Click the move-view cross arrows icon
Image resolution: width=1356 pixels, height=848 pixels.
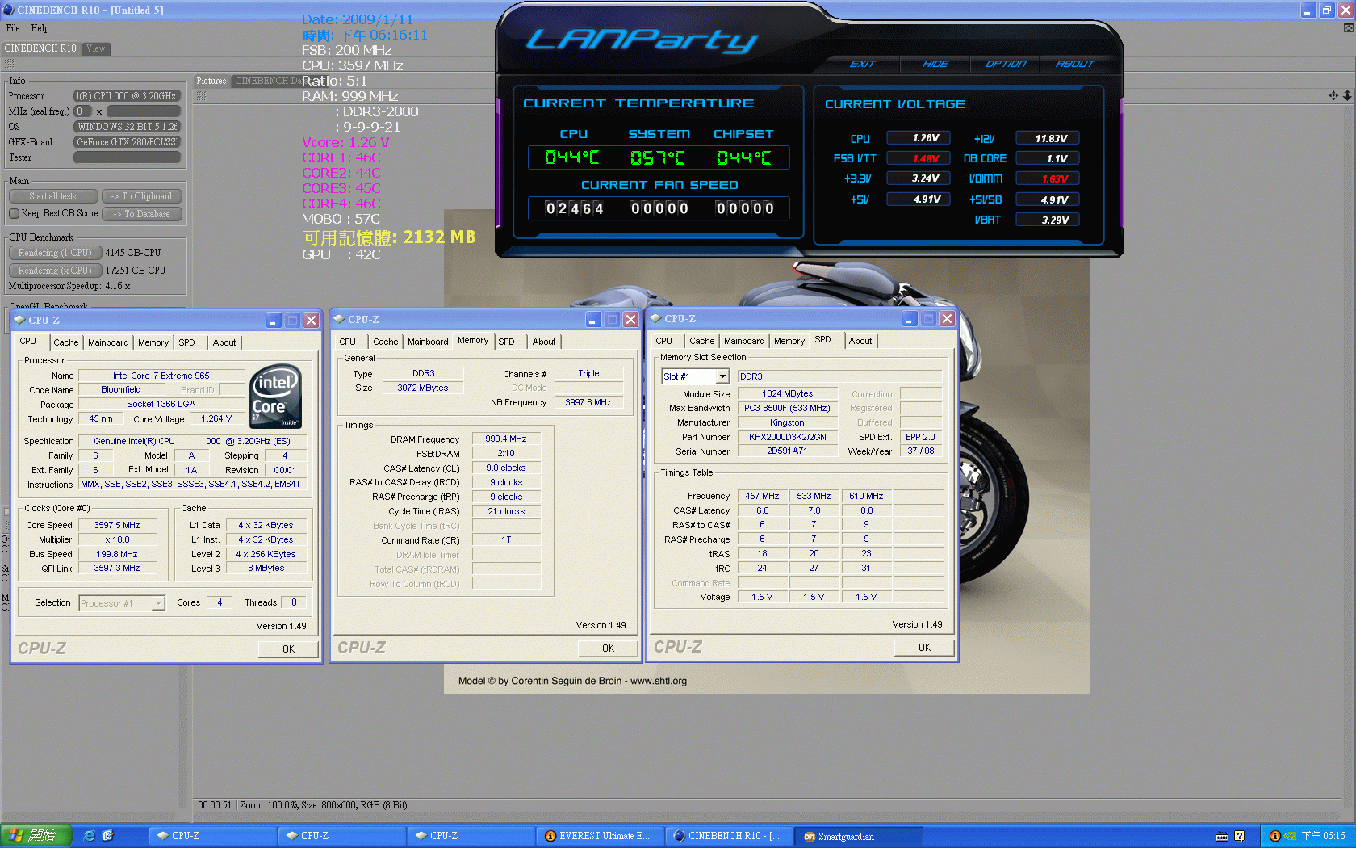pos(1333,95)
